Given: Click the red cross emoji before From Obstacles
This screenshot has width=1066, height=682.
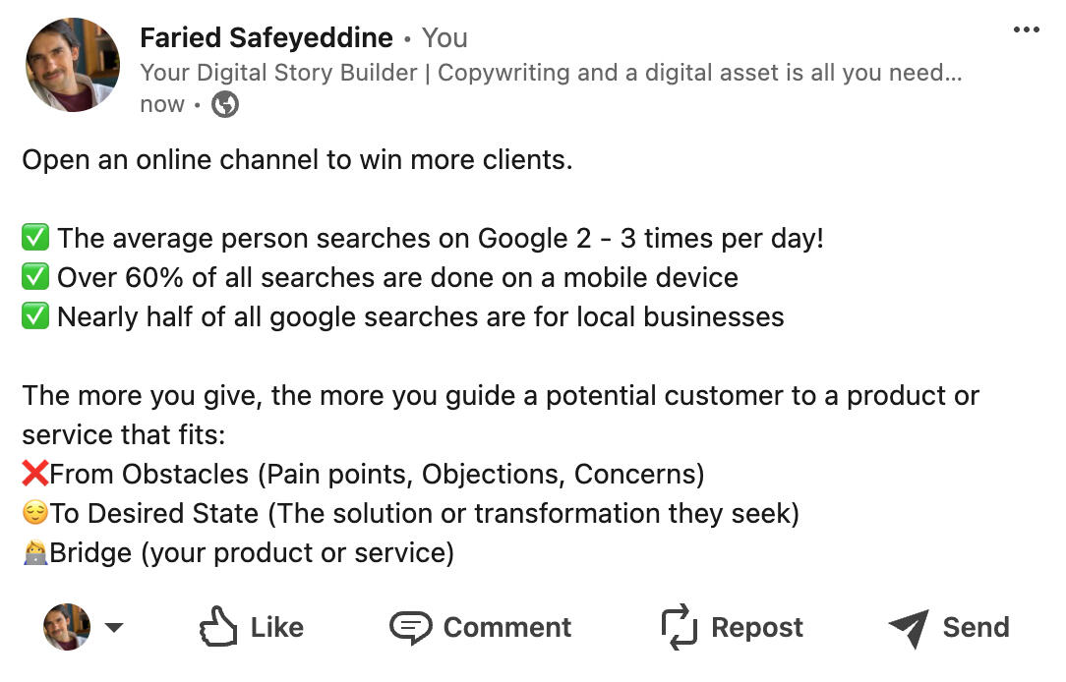Looking at the screenshot, I should (x=34, y=475).
